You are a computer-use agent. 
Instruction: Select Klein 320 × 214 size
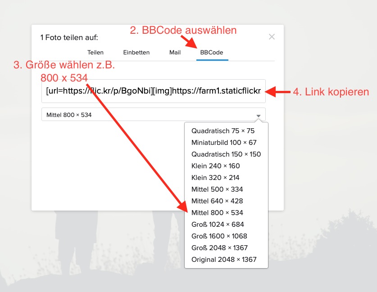(x=215, y=178)
